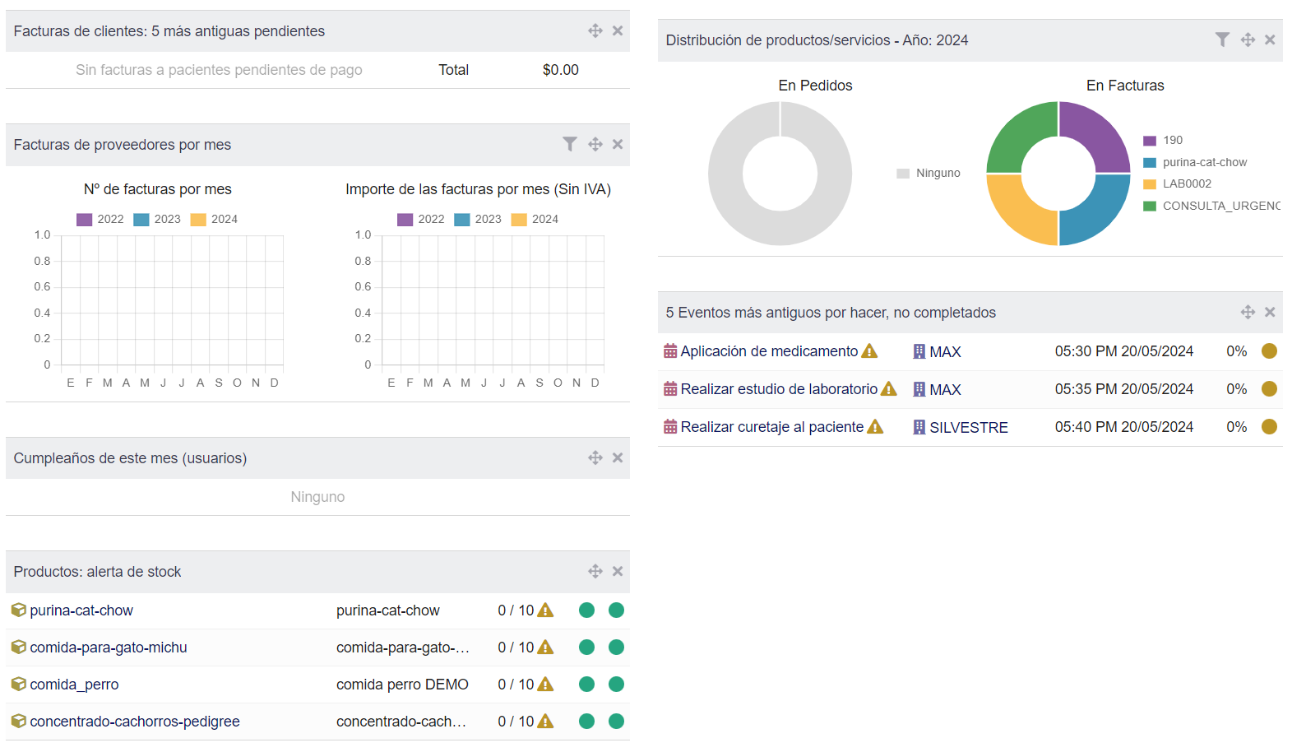Close the Cumpleaños de este mes widget
This screenshot has width=1306, height=752.
point(618,457)
